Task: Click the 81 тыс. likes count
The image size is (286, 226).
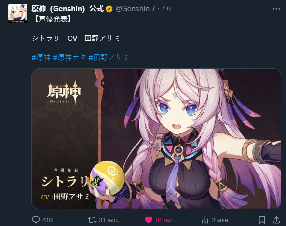Action: click(x=165, y=220)
